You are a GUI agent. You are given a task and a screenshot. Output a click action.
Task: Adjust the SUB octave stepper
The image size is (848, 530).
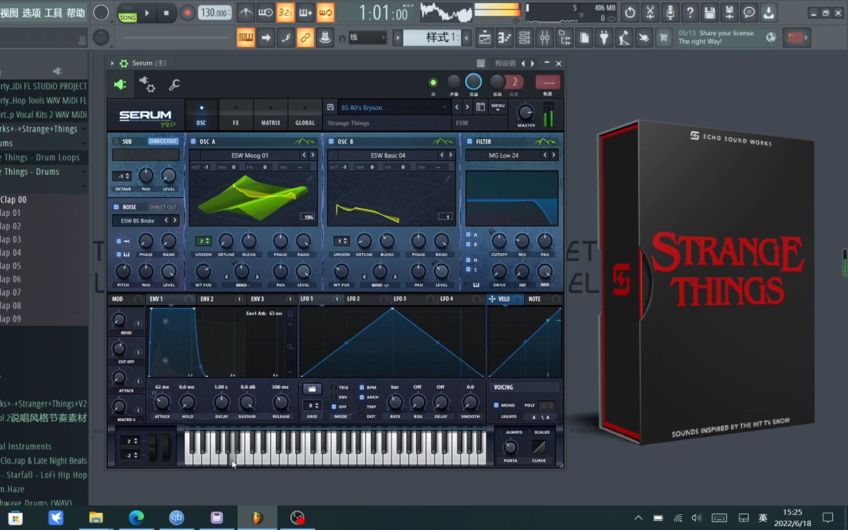click(122, 176)
